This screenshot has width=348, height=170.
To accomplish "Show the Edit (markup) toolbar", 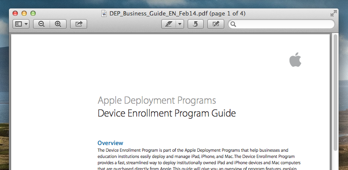I will pyautogui.click(x=216, y=24).
